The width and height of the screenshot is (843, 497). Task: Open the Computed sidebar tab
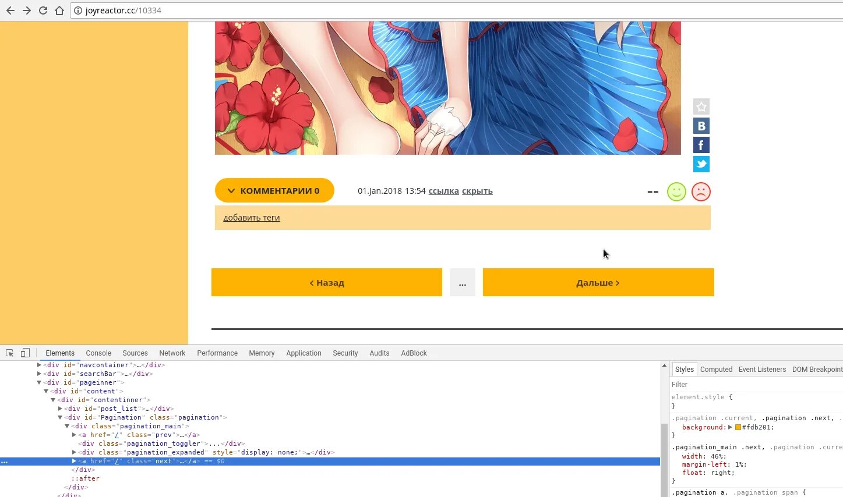[716, 369]
